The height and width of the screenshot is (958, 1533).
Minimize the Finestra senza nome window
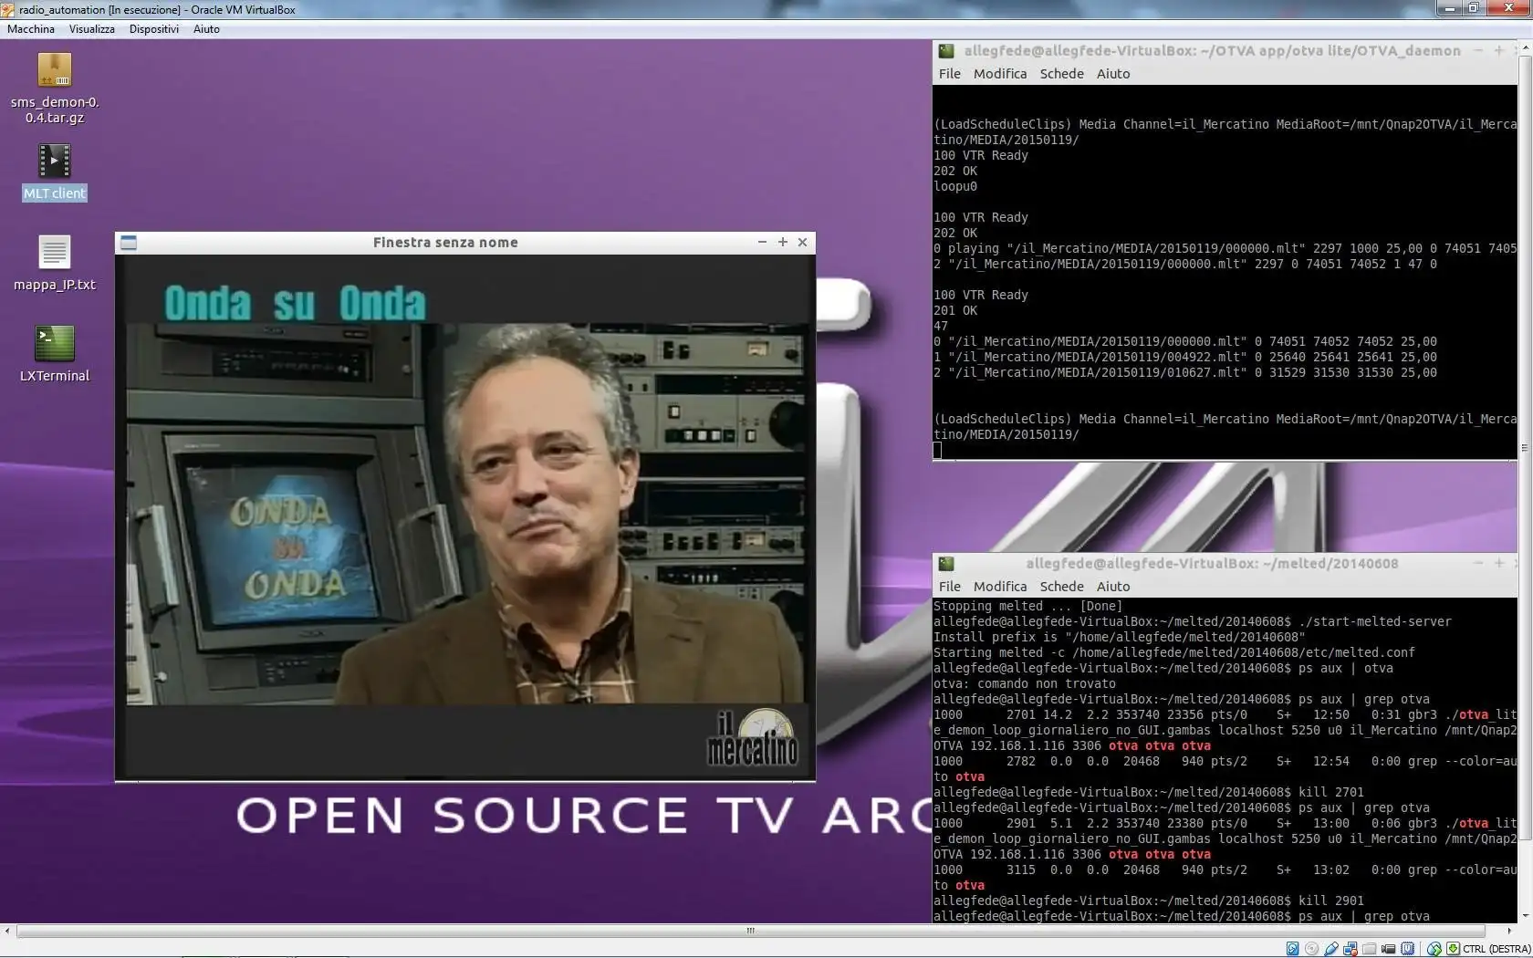pyautogui.click(x=762, y=243)
